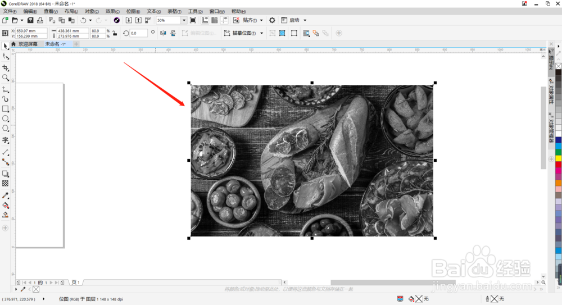Click the Export icon

pyautogui.click(x=138, y=20)
